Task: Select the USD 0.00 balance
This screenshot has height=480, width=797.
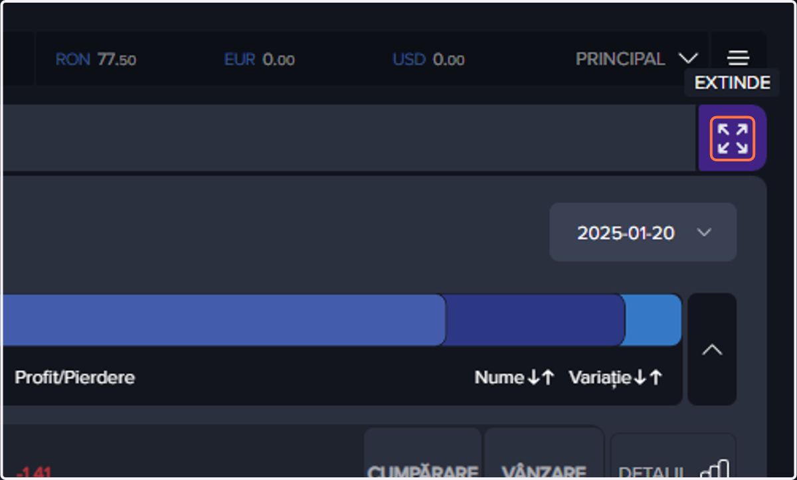Action: click(428, 60)
